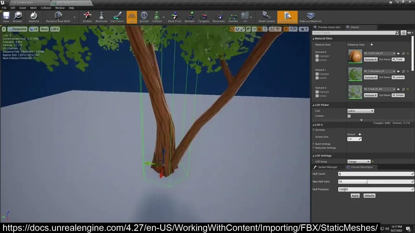Show the mesh Bounds
The image size is (415, 233).
144,17
